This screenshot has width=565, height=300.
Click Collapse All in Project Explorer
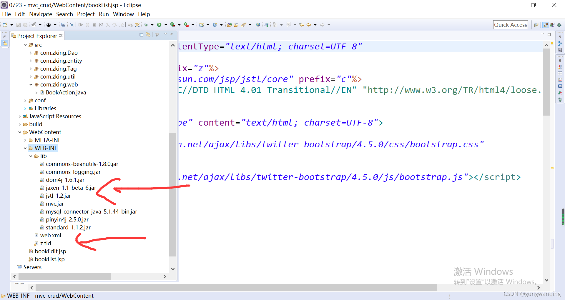click(142, 35)
